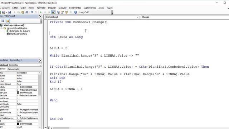This screenshot has width=229, height=129.
Task: Click the greyed Toolbox icon
Action: [70, 12]
